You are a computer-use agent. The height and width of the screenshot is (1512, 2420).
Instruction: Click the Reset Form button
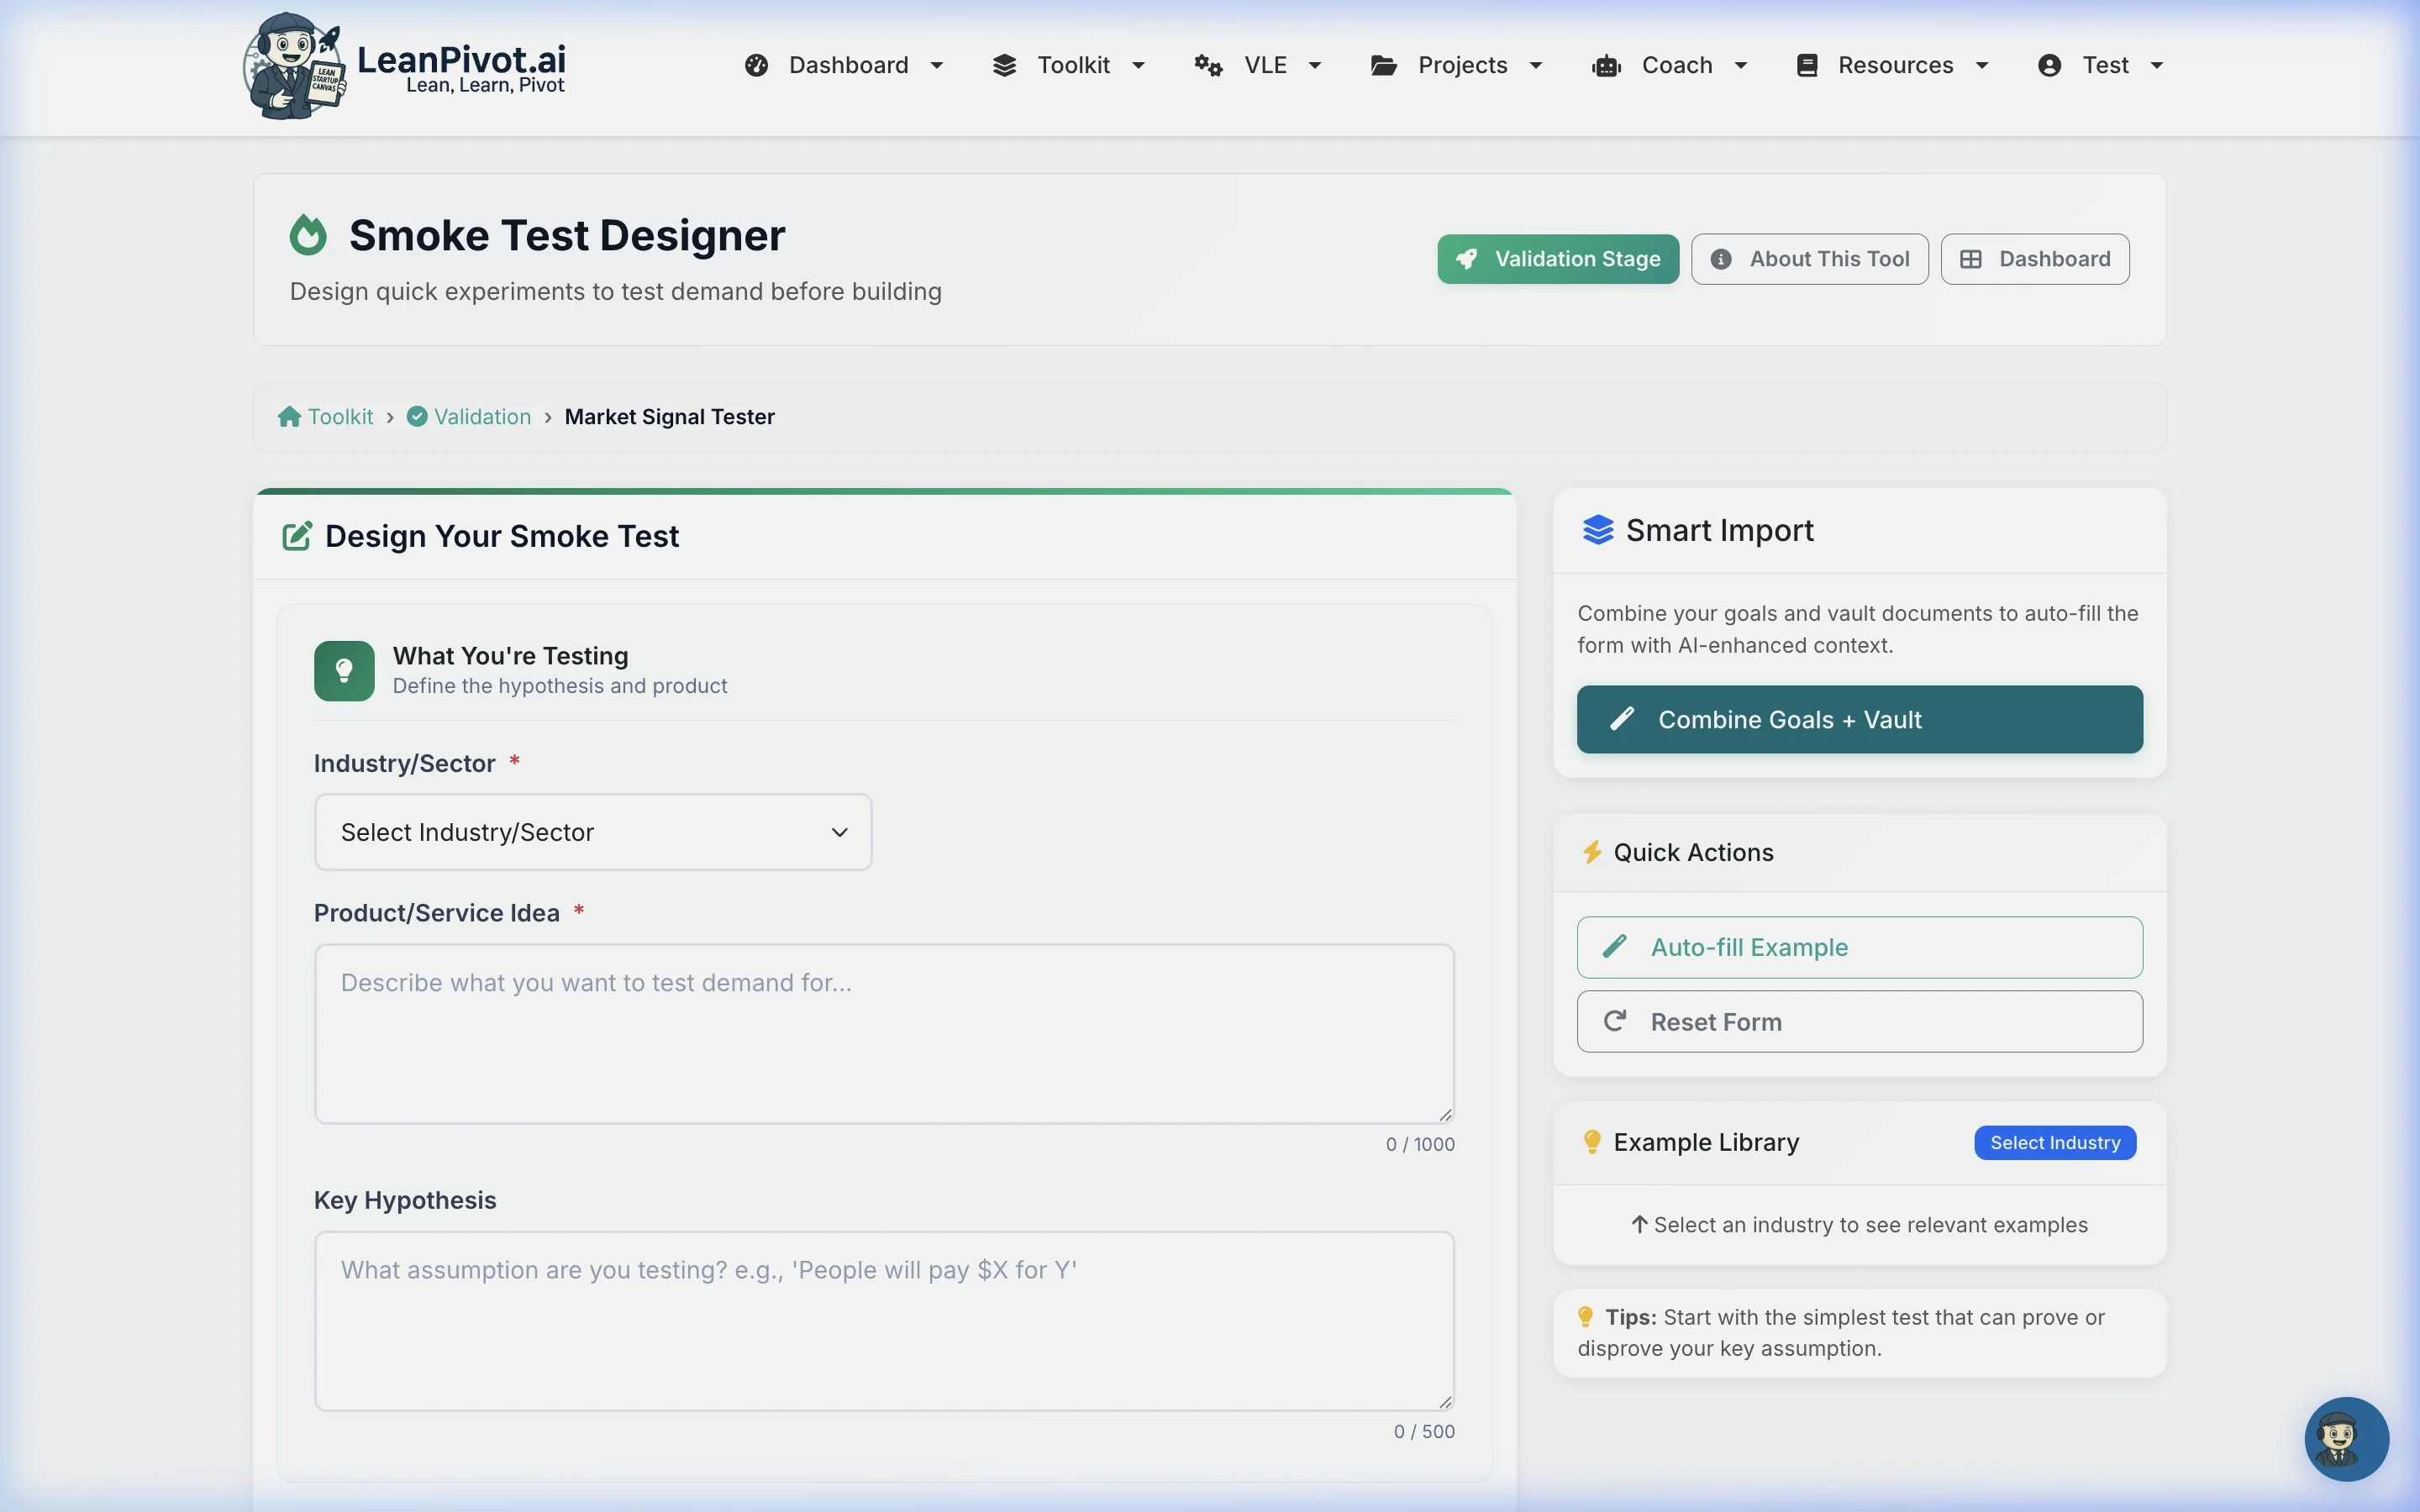[1859, 1021]
